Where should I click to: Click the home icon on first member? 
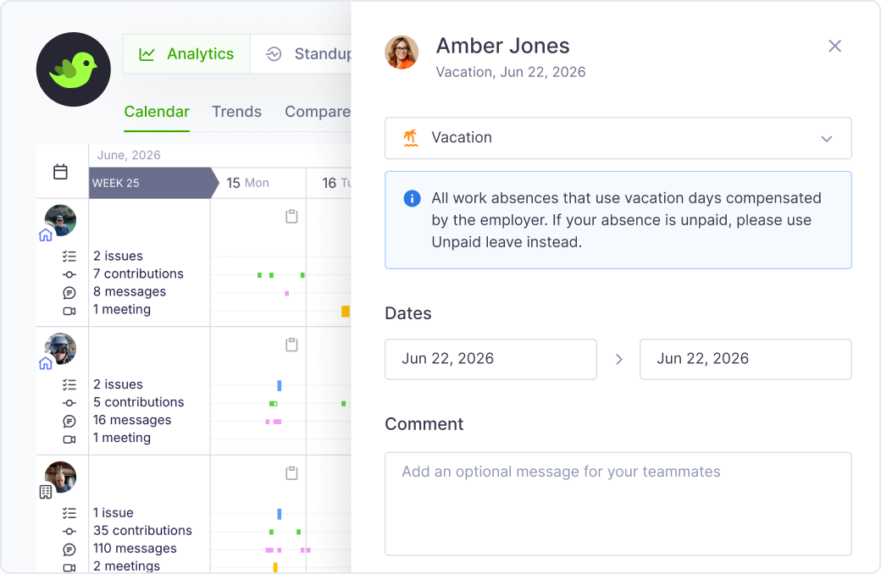pyautogui.click(x=46, y=235)
